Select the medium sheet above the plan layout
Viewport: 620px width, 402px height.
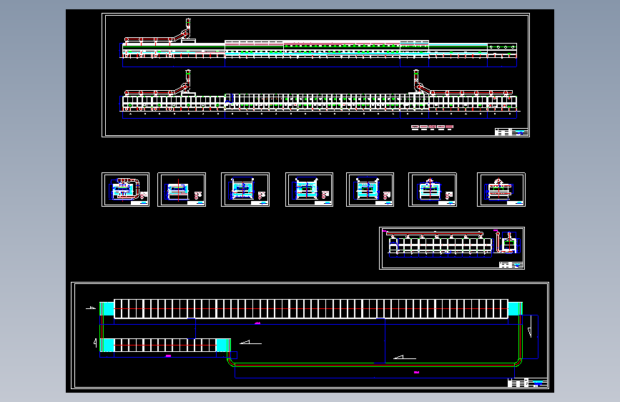(452, 248)
